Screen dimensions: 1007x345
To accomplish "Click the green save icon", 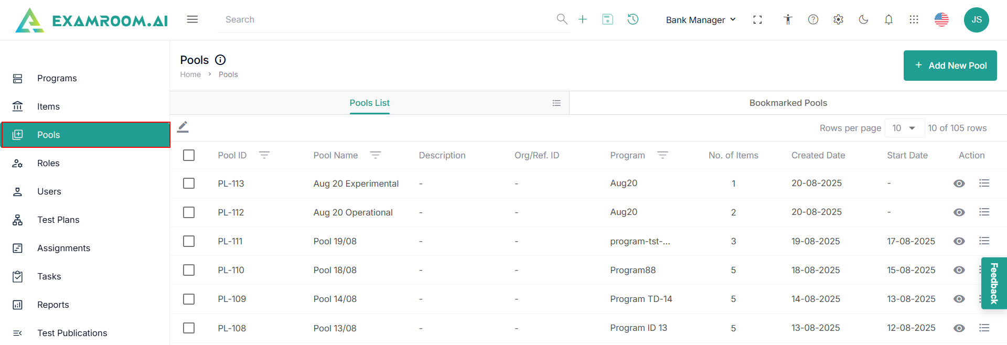I will click(x=607, y=19).
